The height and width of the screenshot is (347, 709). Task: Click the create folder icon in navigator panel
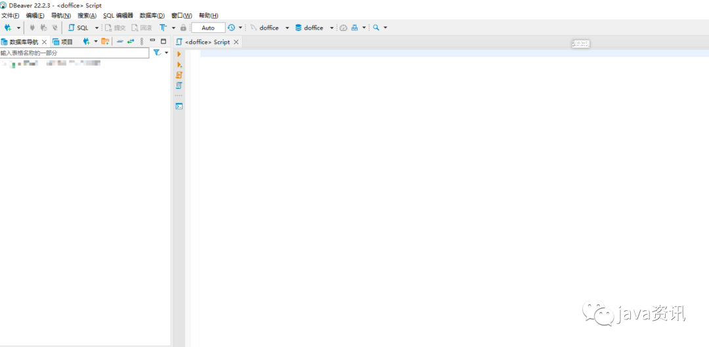[105, 41]
